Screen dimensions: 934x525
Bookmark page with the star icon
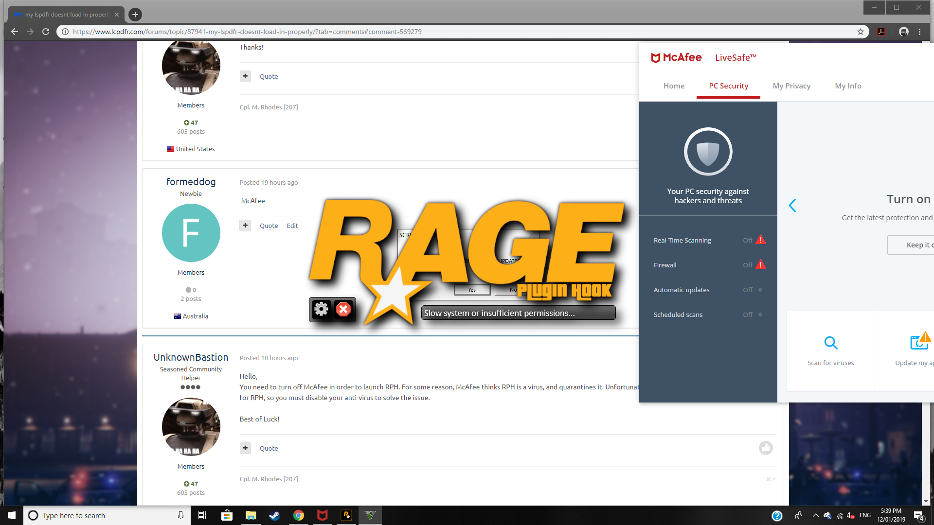[x=860, y=32]
